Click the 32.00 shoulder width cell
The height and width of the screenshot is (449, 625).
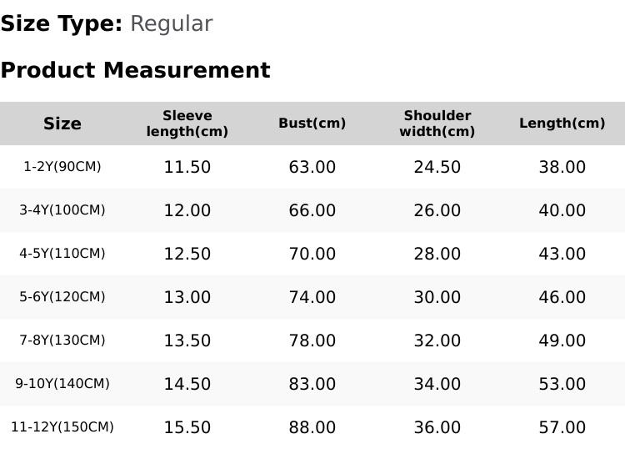point(437,341)
